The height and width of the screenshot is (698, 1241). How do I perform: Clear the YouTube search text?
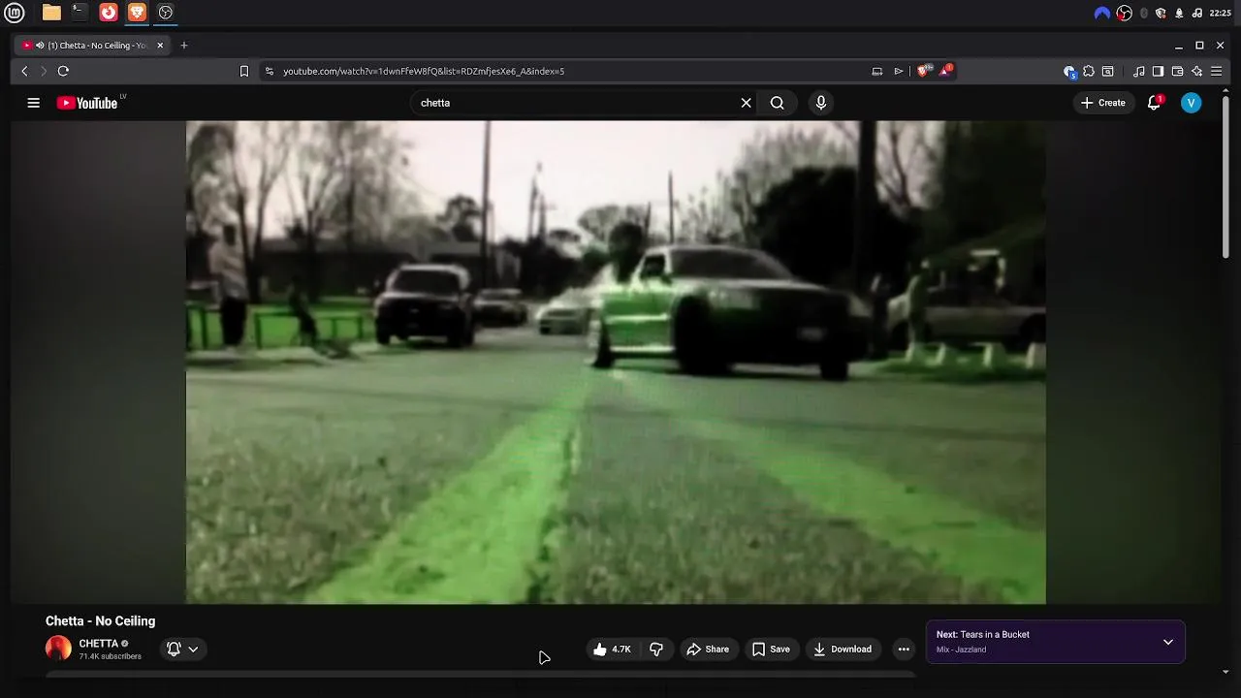click(746, 103)
